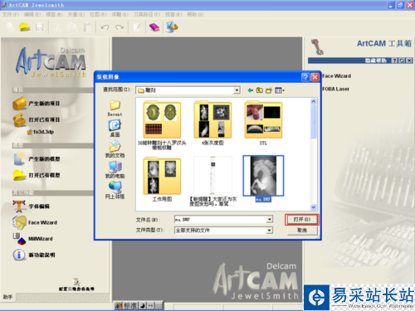Click the 产生新的模型 new model icon
Screen dimensions: 415x311
click(19, 158)
